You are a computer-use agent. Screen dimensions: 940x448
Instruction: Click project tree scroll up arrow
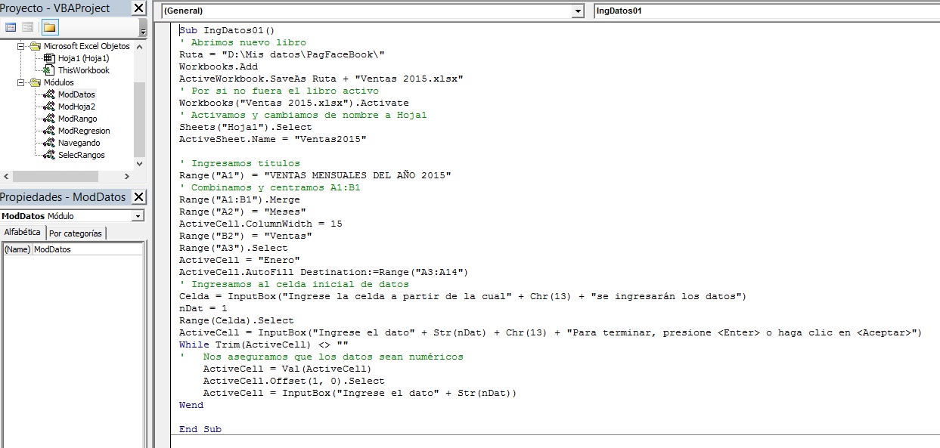pyautogui.click(x=139, y=46)
